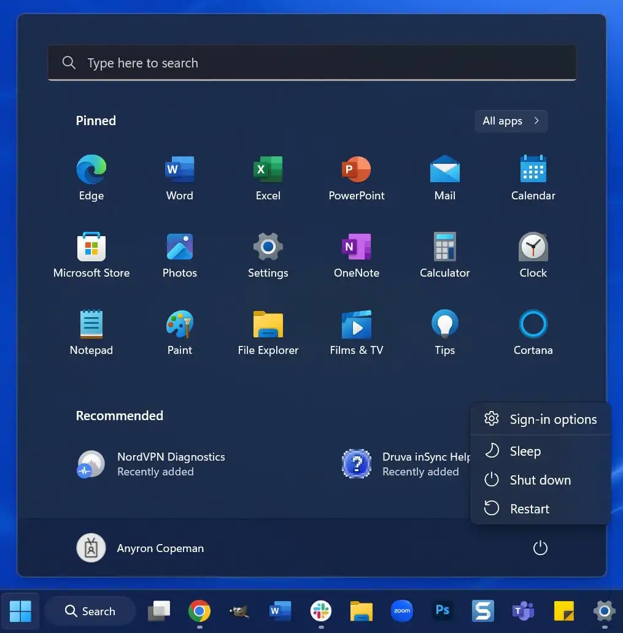This screenshot has width=623, height=633.
Task: Open Photoshop from the taskbar
Action: tap(443, 610)
